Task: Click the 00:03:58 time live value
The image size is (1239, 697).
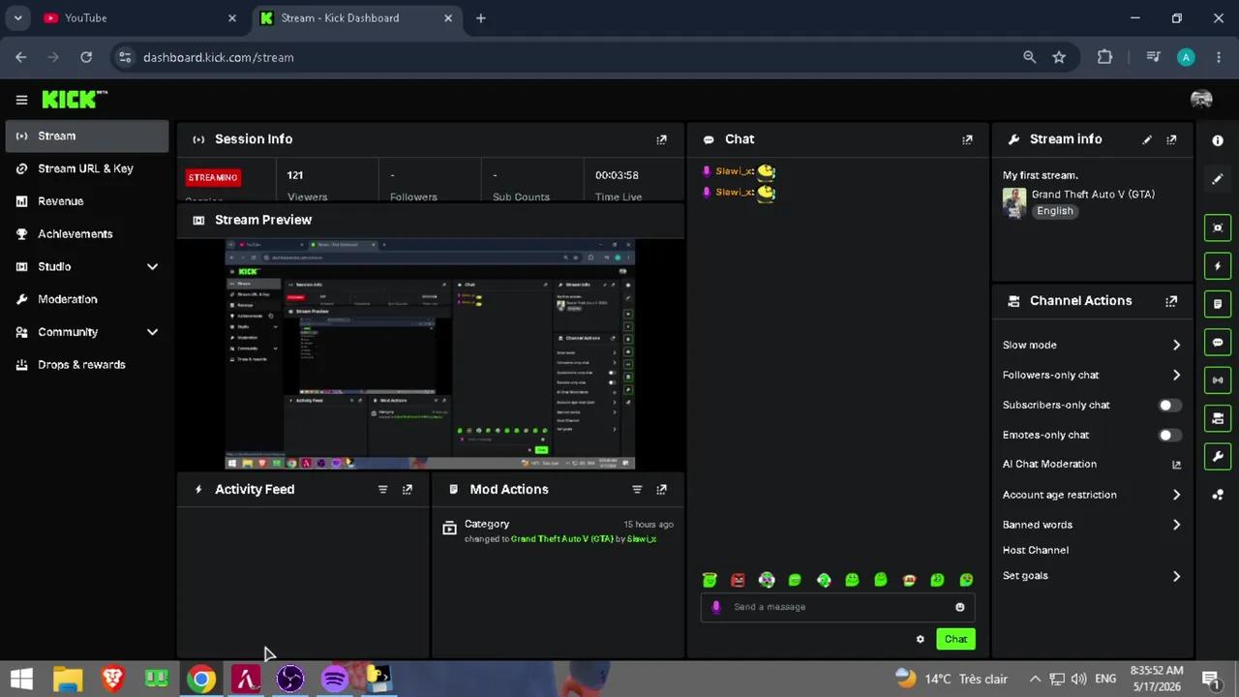Action: [x=617, y=175]
